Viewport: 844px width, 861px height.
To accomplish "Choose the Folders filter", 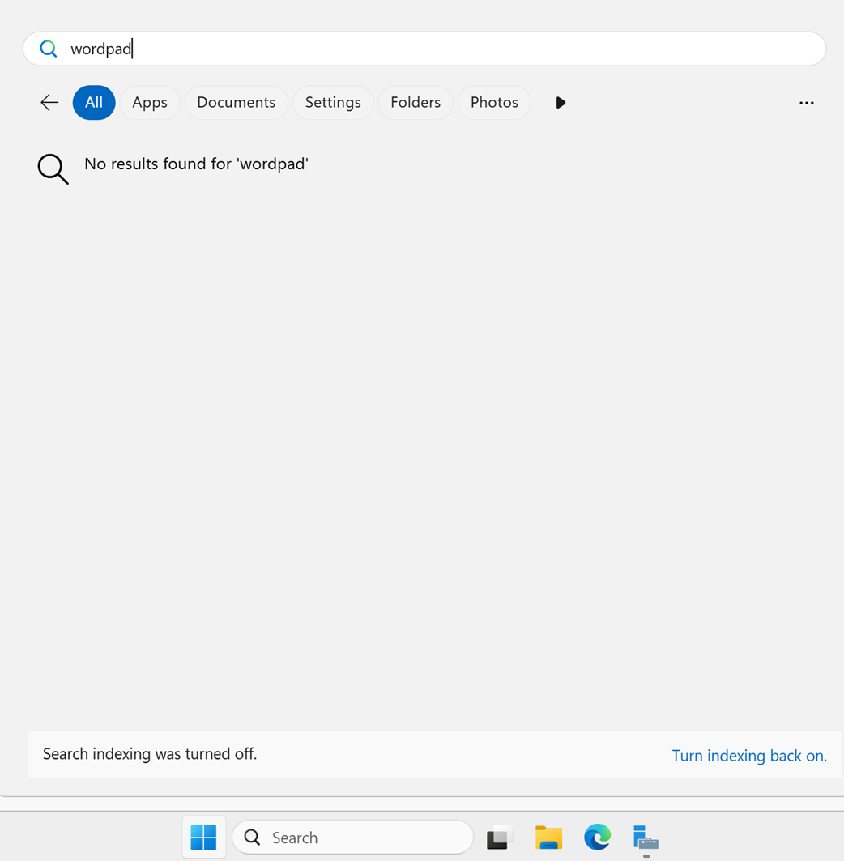I will (x=416, y=103).
